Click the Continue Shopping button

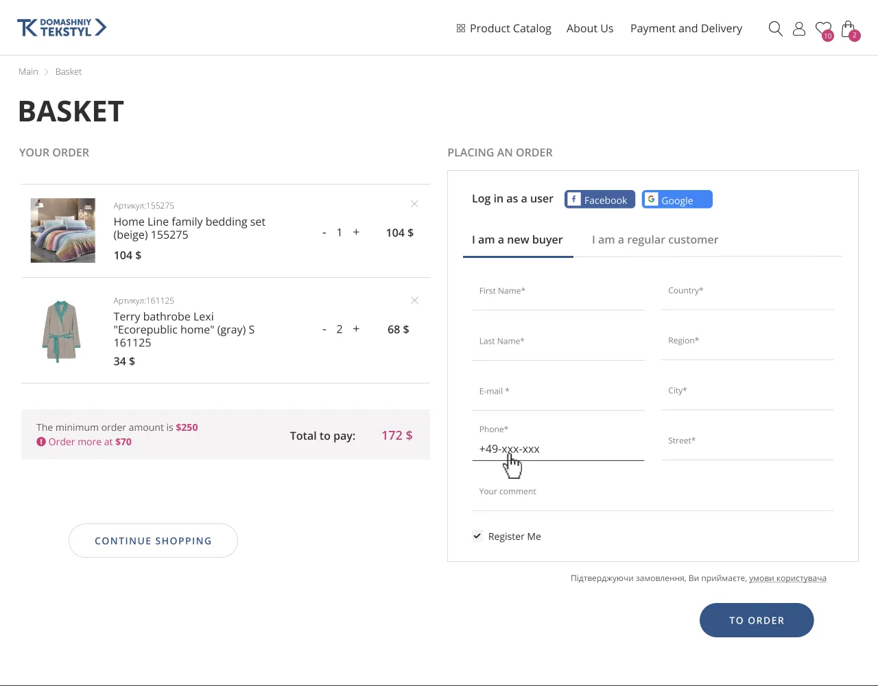[x=153, y=541]
